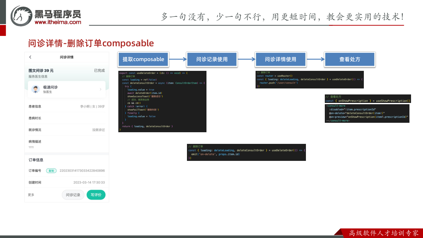This screenshot has width=423, height=238.
Task: Click the 就诊情况 row label
Action: 35,130
